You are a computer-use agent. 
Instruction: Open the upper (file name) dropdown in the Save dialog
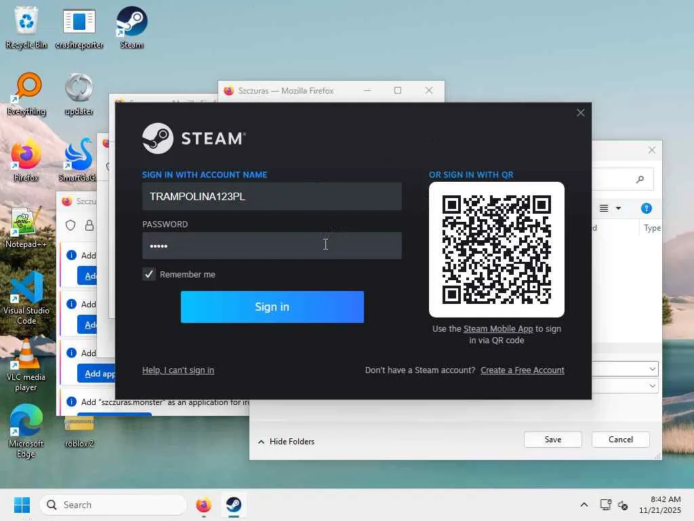(x=652, y=368)
